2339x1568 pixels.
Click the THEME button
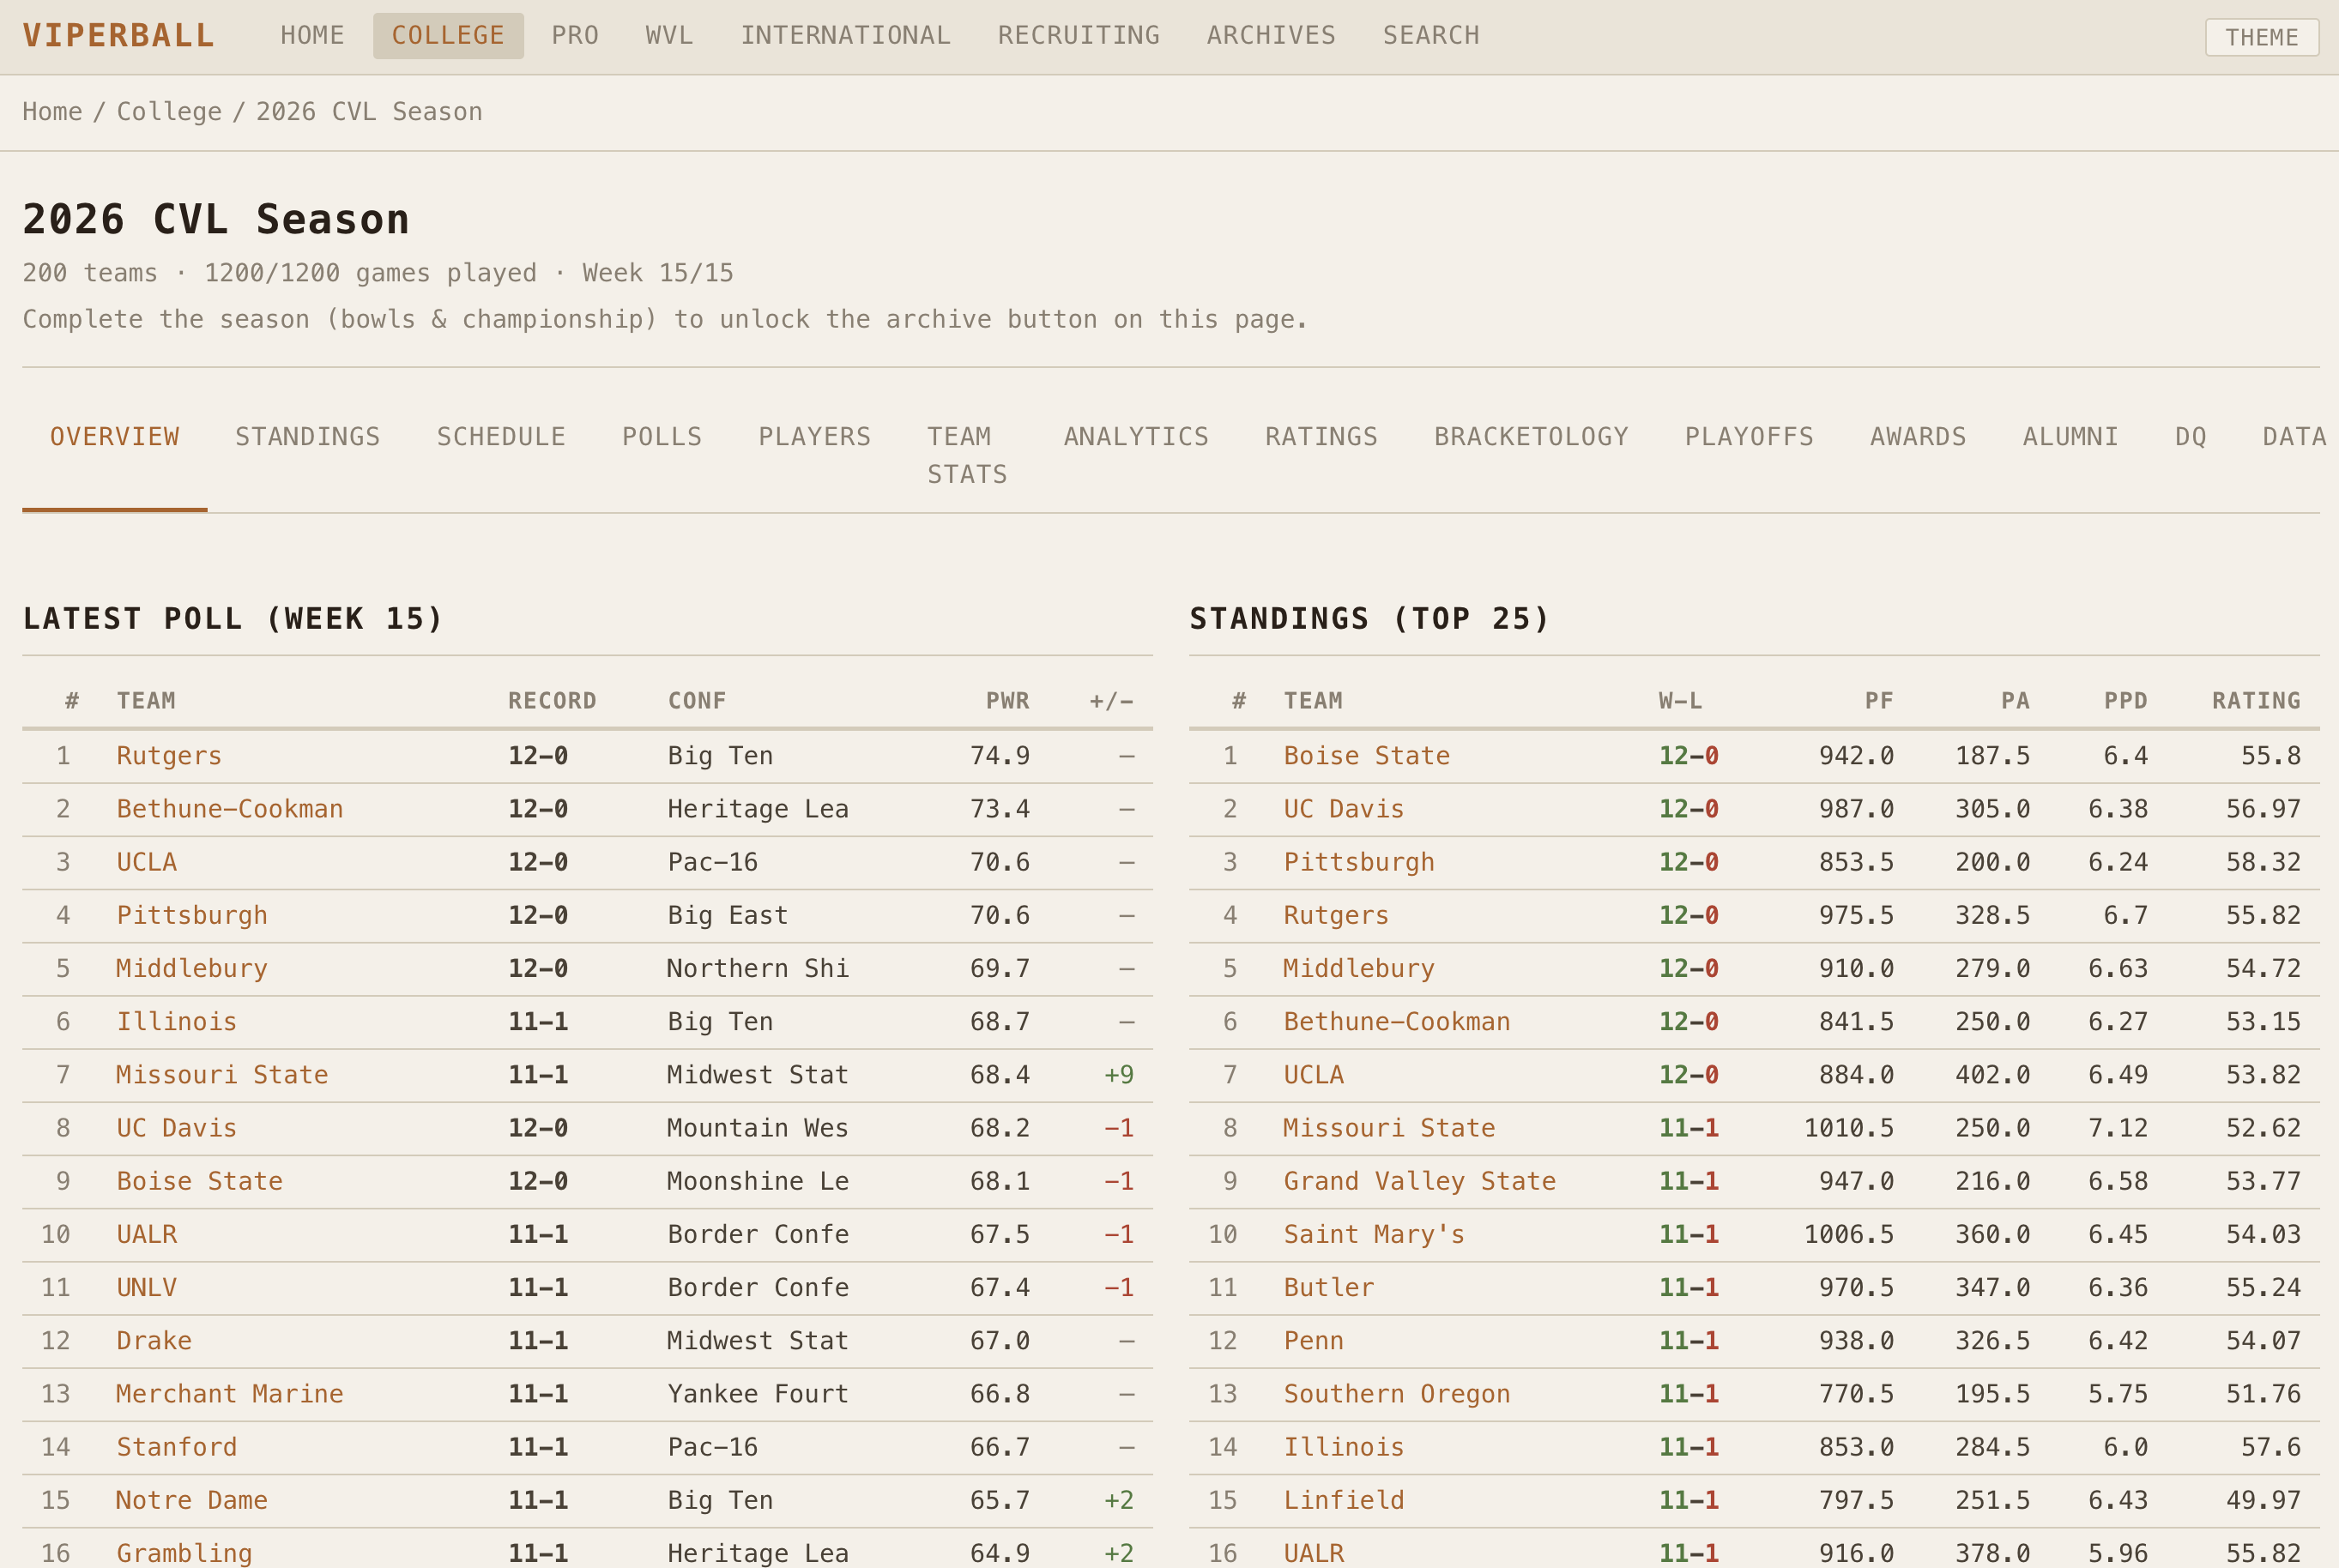click(x=2261, y=38)
